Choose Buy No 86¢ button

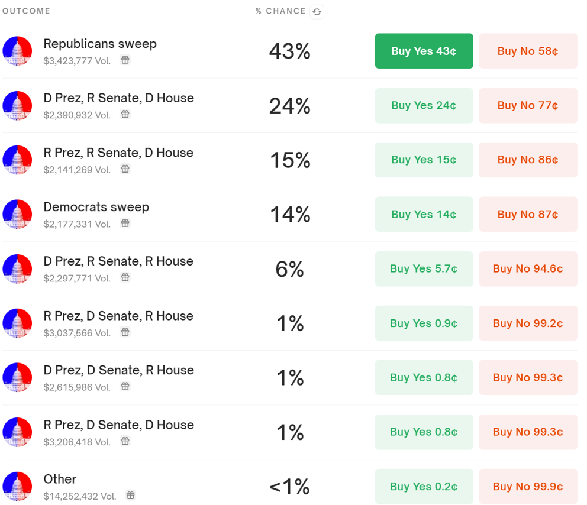coord(528,160)
